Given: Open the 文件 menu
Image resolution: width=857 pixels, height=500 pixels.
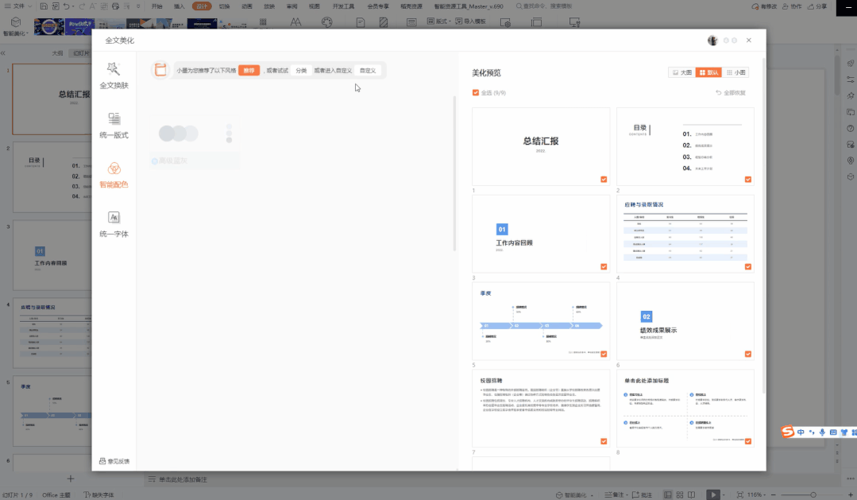Looking at the screenshot, I should click(18, 6).
